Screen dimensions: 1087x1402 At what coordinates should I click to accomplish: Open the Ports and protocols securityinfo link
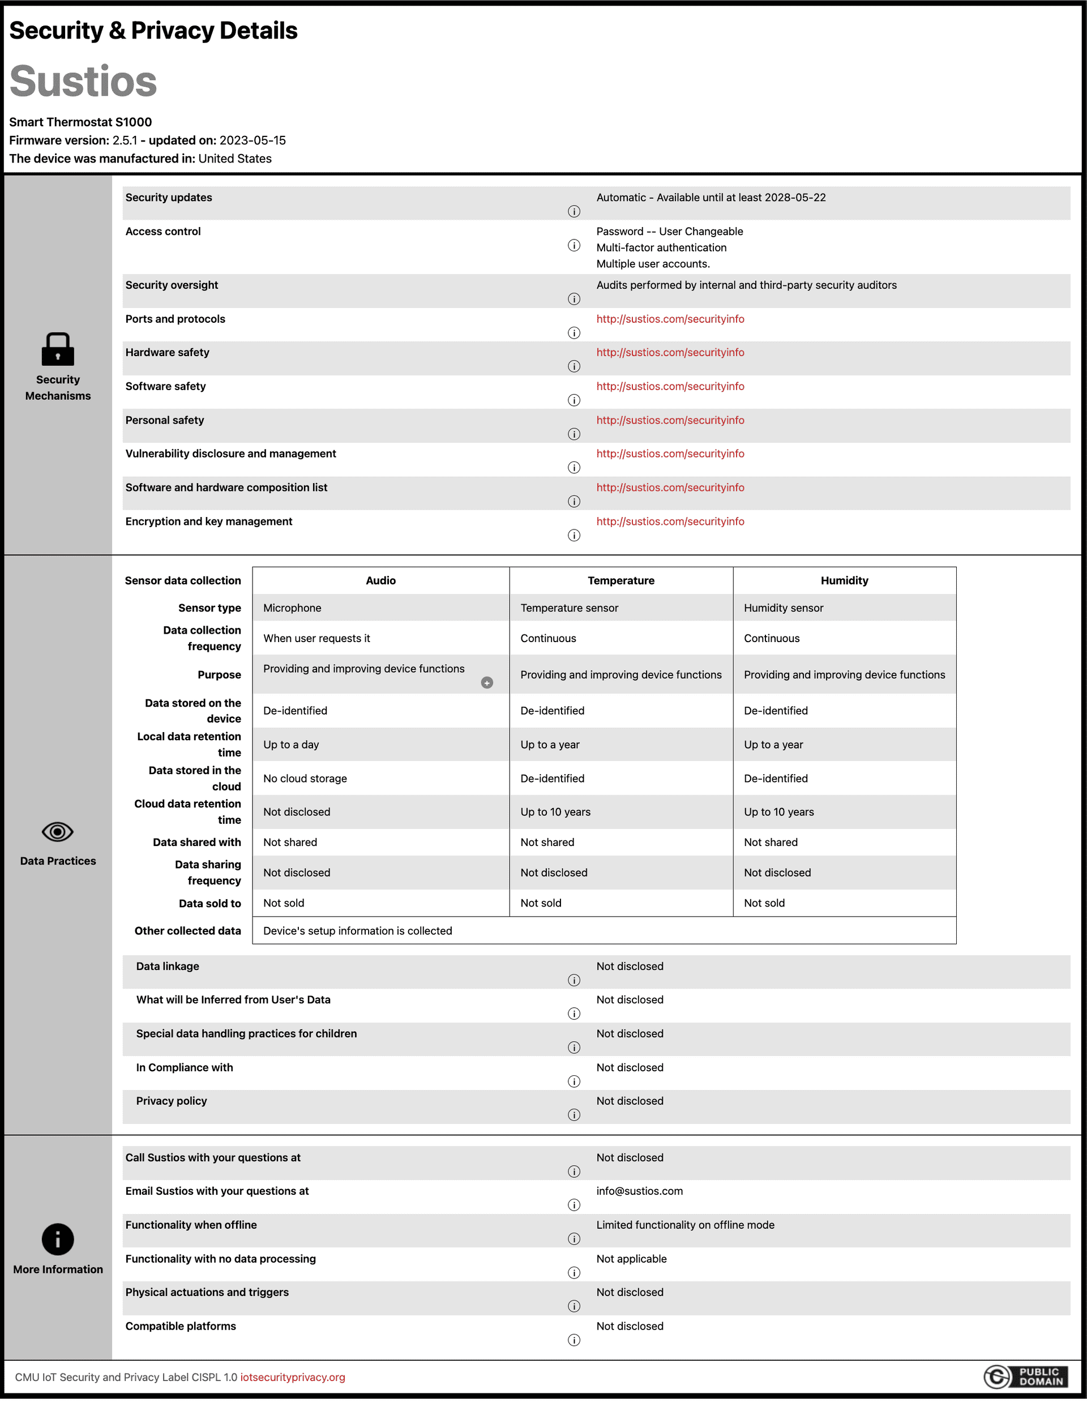670,319
